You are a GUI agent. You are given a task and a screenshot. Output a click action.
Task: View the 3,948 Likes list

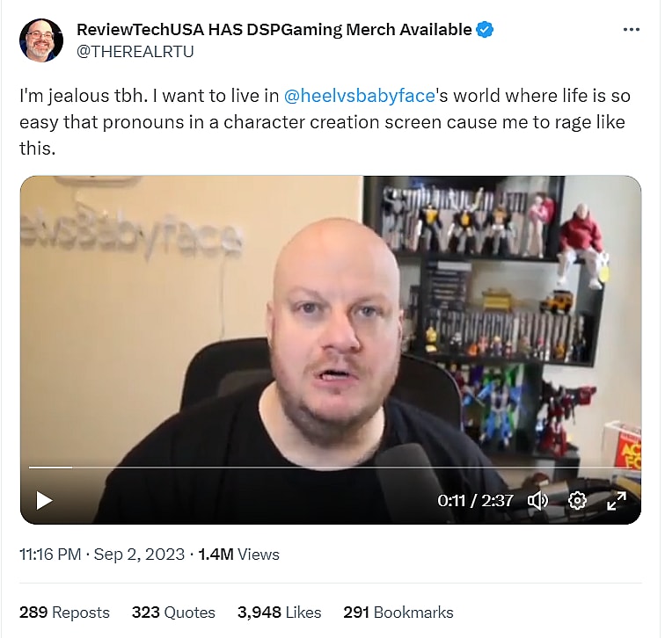[279, 613]
